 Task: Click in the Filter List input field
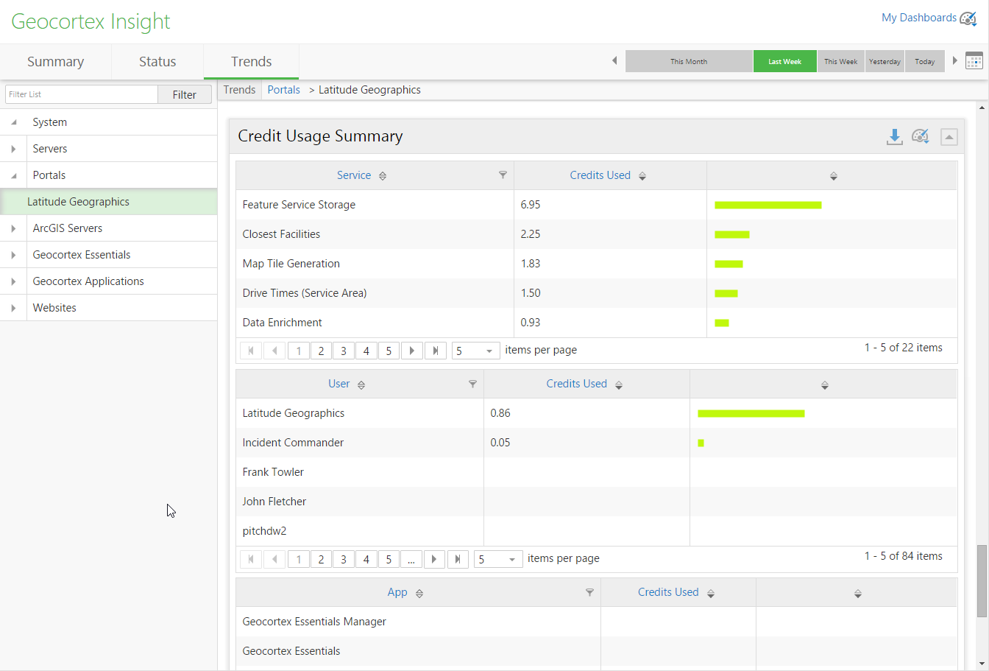coord(82,94)
